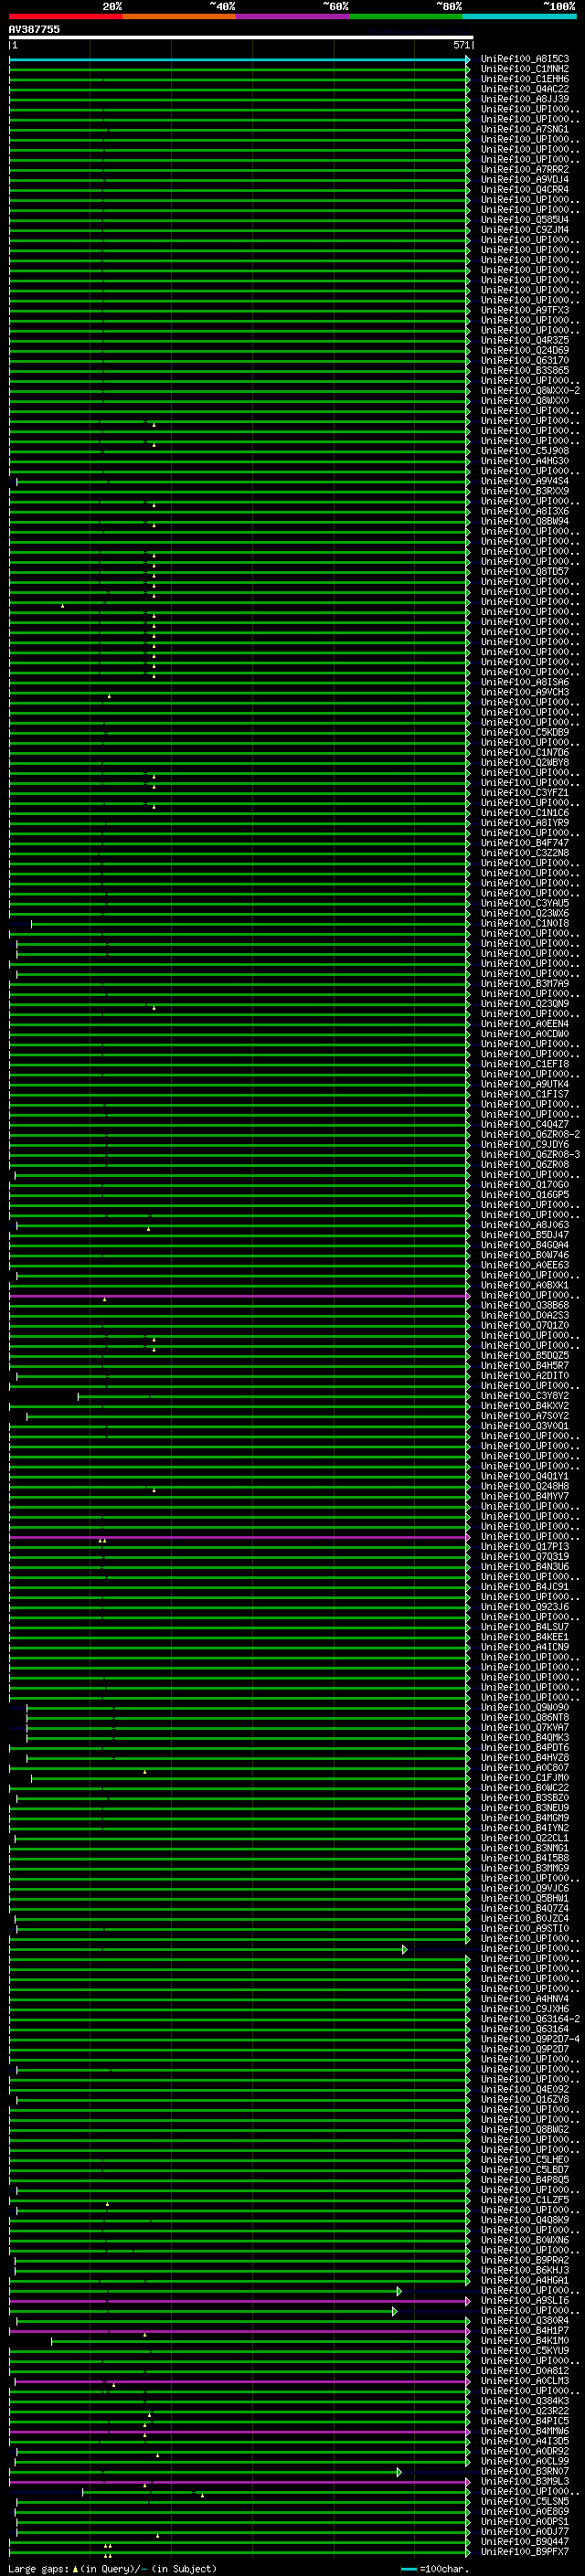This screenshot has width=585, height=2576.
Task: Pick the UniRef100_A0EEN4 entry
Action: [525, 1024]
